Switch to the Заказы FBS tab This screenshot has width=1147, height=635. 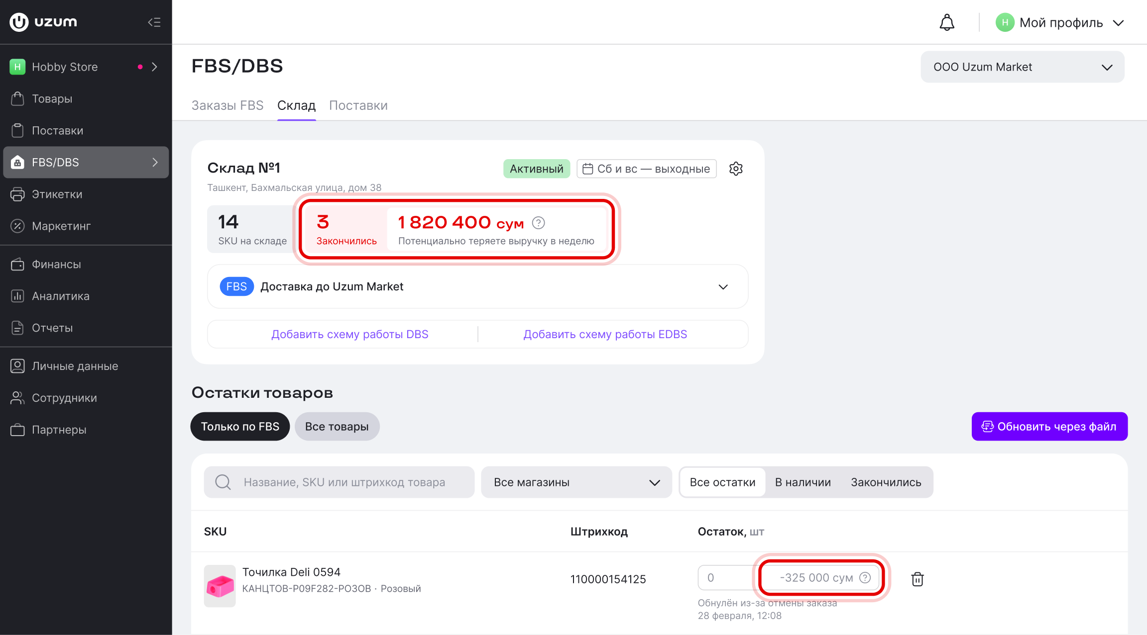pyautogui.click(x=228, y=105)
